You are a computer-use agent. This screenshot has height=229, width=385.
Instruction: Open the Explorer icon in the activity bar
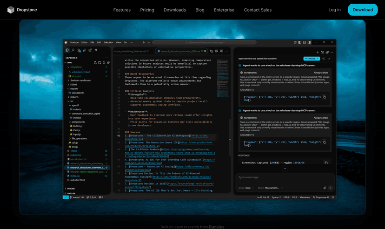pos(67,50)
